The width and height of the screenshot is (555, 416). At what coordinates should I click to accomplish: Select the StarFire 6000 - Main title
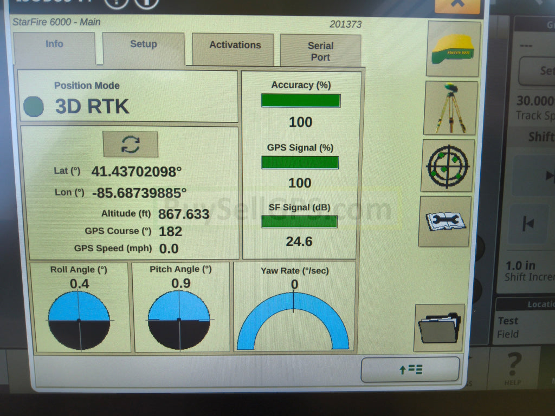click(x=56, y=22)
